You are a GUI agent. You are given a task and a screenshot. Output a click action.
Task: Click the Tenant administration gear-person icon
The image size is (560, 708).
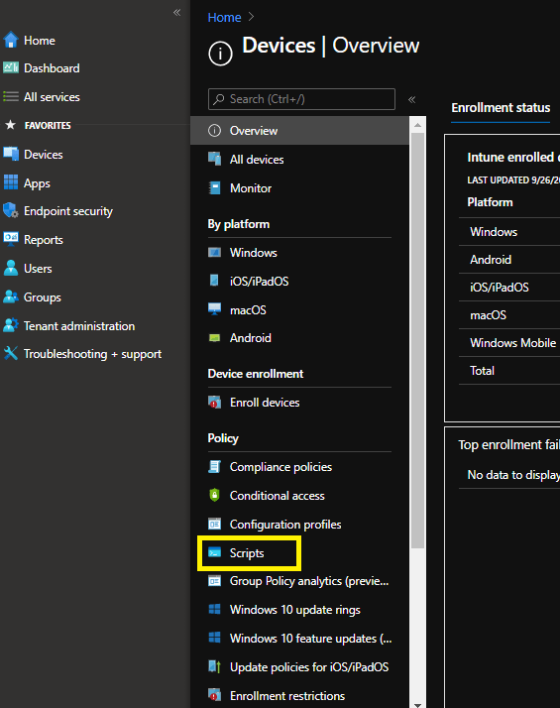click(10, 325)
